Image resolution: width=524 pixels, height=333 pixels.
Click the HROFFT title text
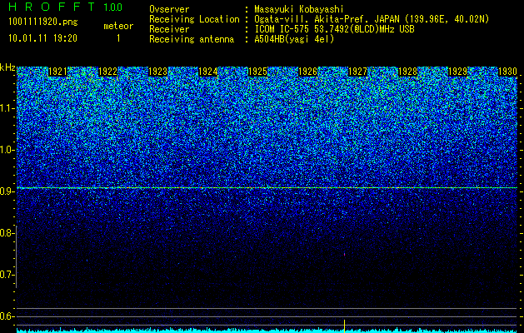51,7
